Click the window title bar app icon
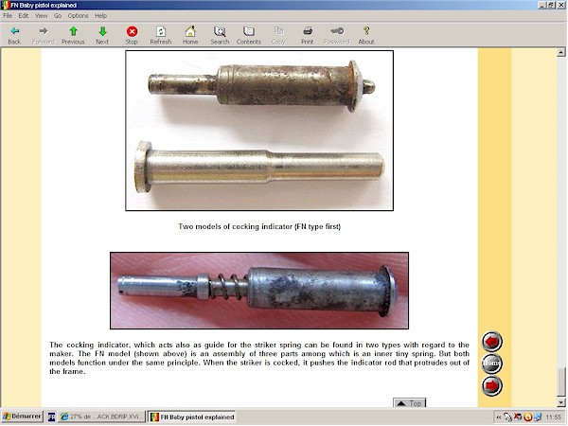The height and width of the screenshot is (426, 568). point(6,5)
